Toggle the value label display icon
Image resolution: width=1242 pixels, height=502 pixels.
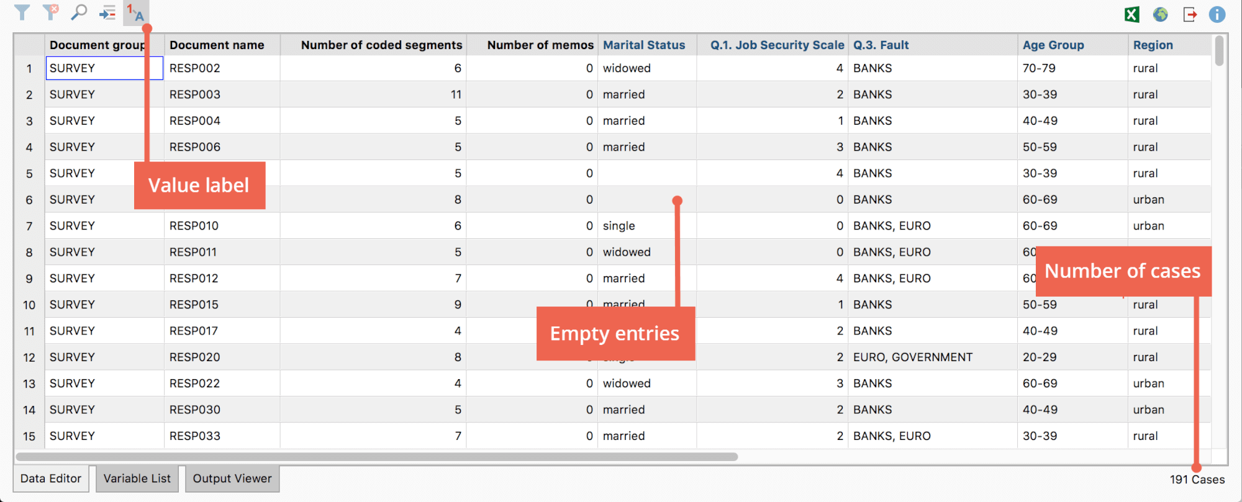pyautogui.click(x=136, y=12)
